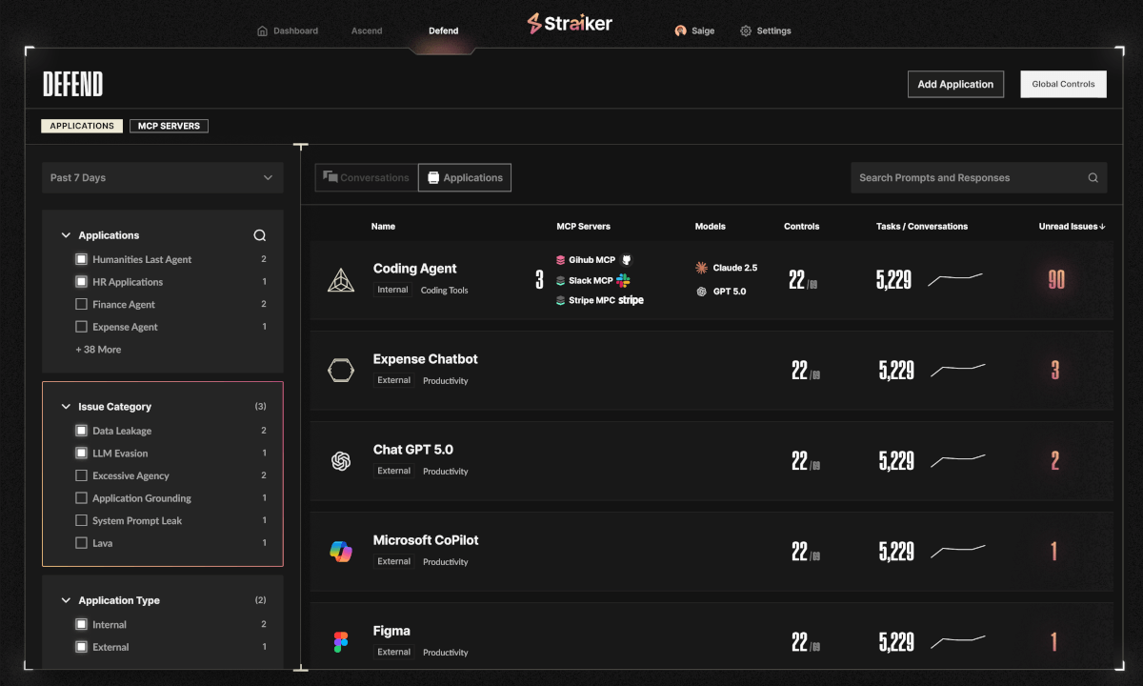1143x686 pixels.
Task: Click the Search Prompts and Responses field
Action: click(978, 178)
